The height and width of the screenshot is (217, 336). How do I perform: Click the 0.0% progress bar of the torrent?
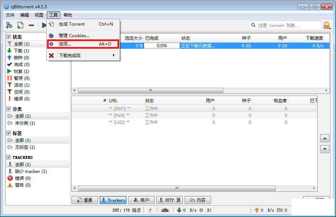(162, 45)
